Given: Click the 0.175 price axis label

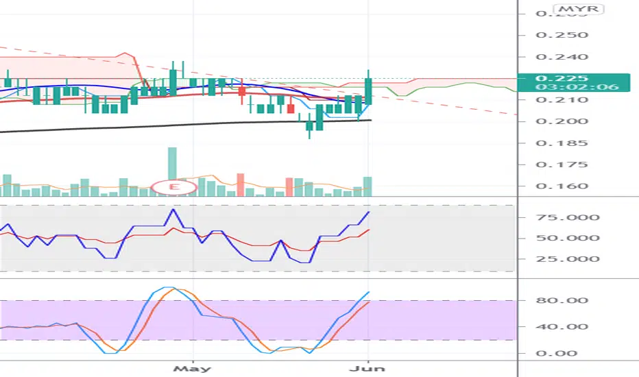Looking at the screenshot, I should 562,165.
